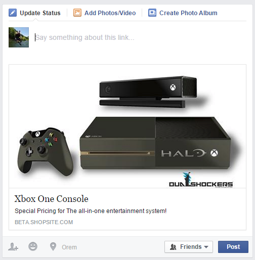Tag friends with the person-plus icon
The width and height of the screenshot is (255, 260).
click(x=13, y=247)
